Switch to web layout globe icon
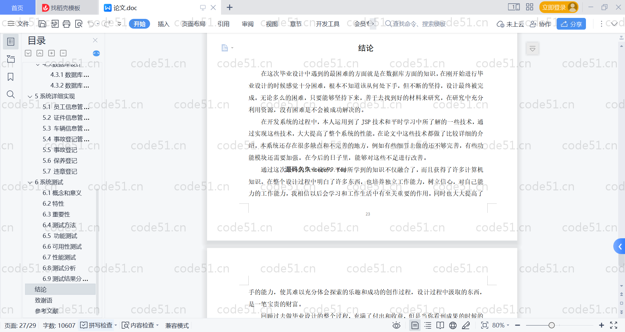The height and width of the screenshot is (332, 625). click(x=452, y=325)
